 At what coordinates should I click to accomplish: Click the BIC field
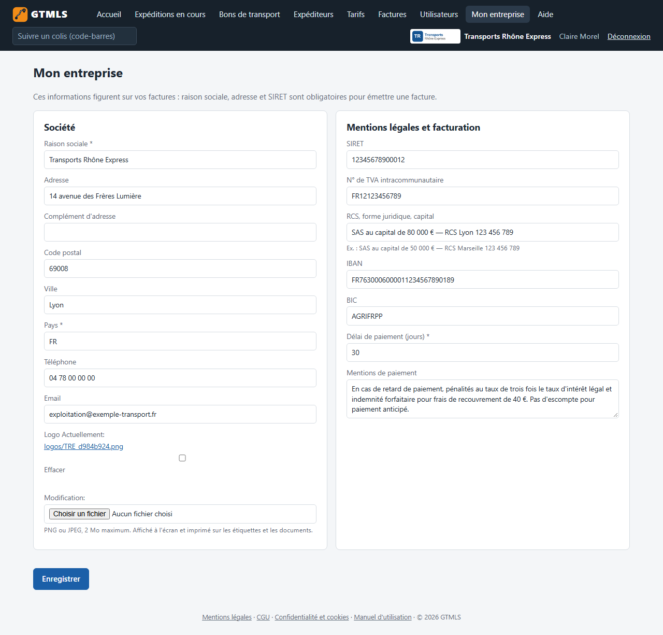click(x=483, y=316)
